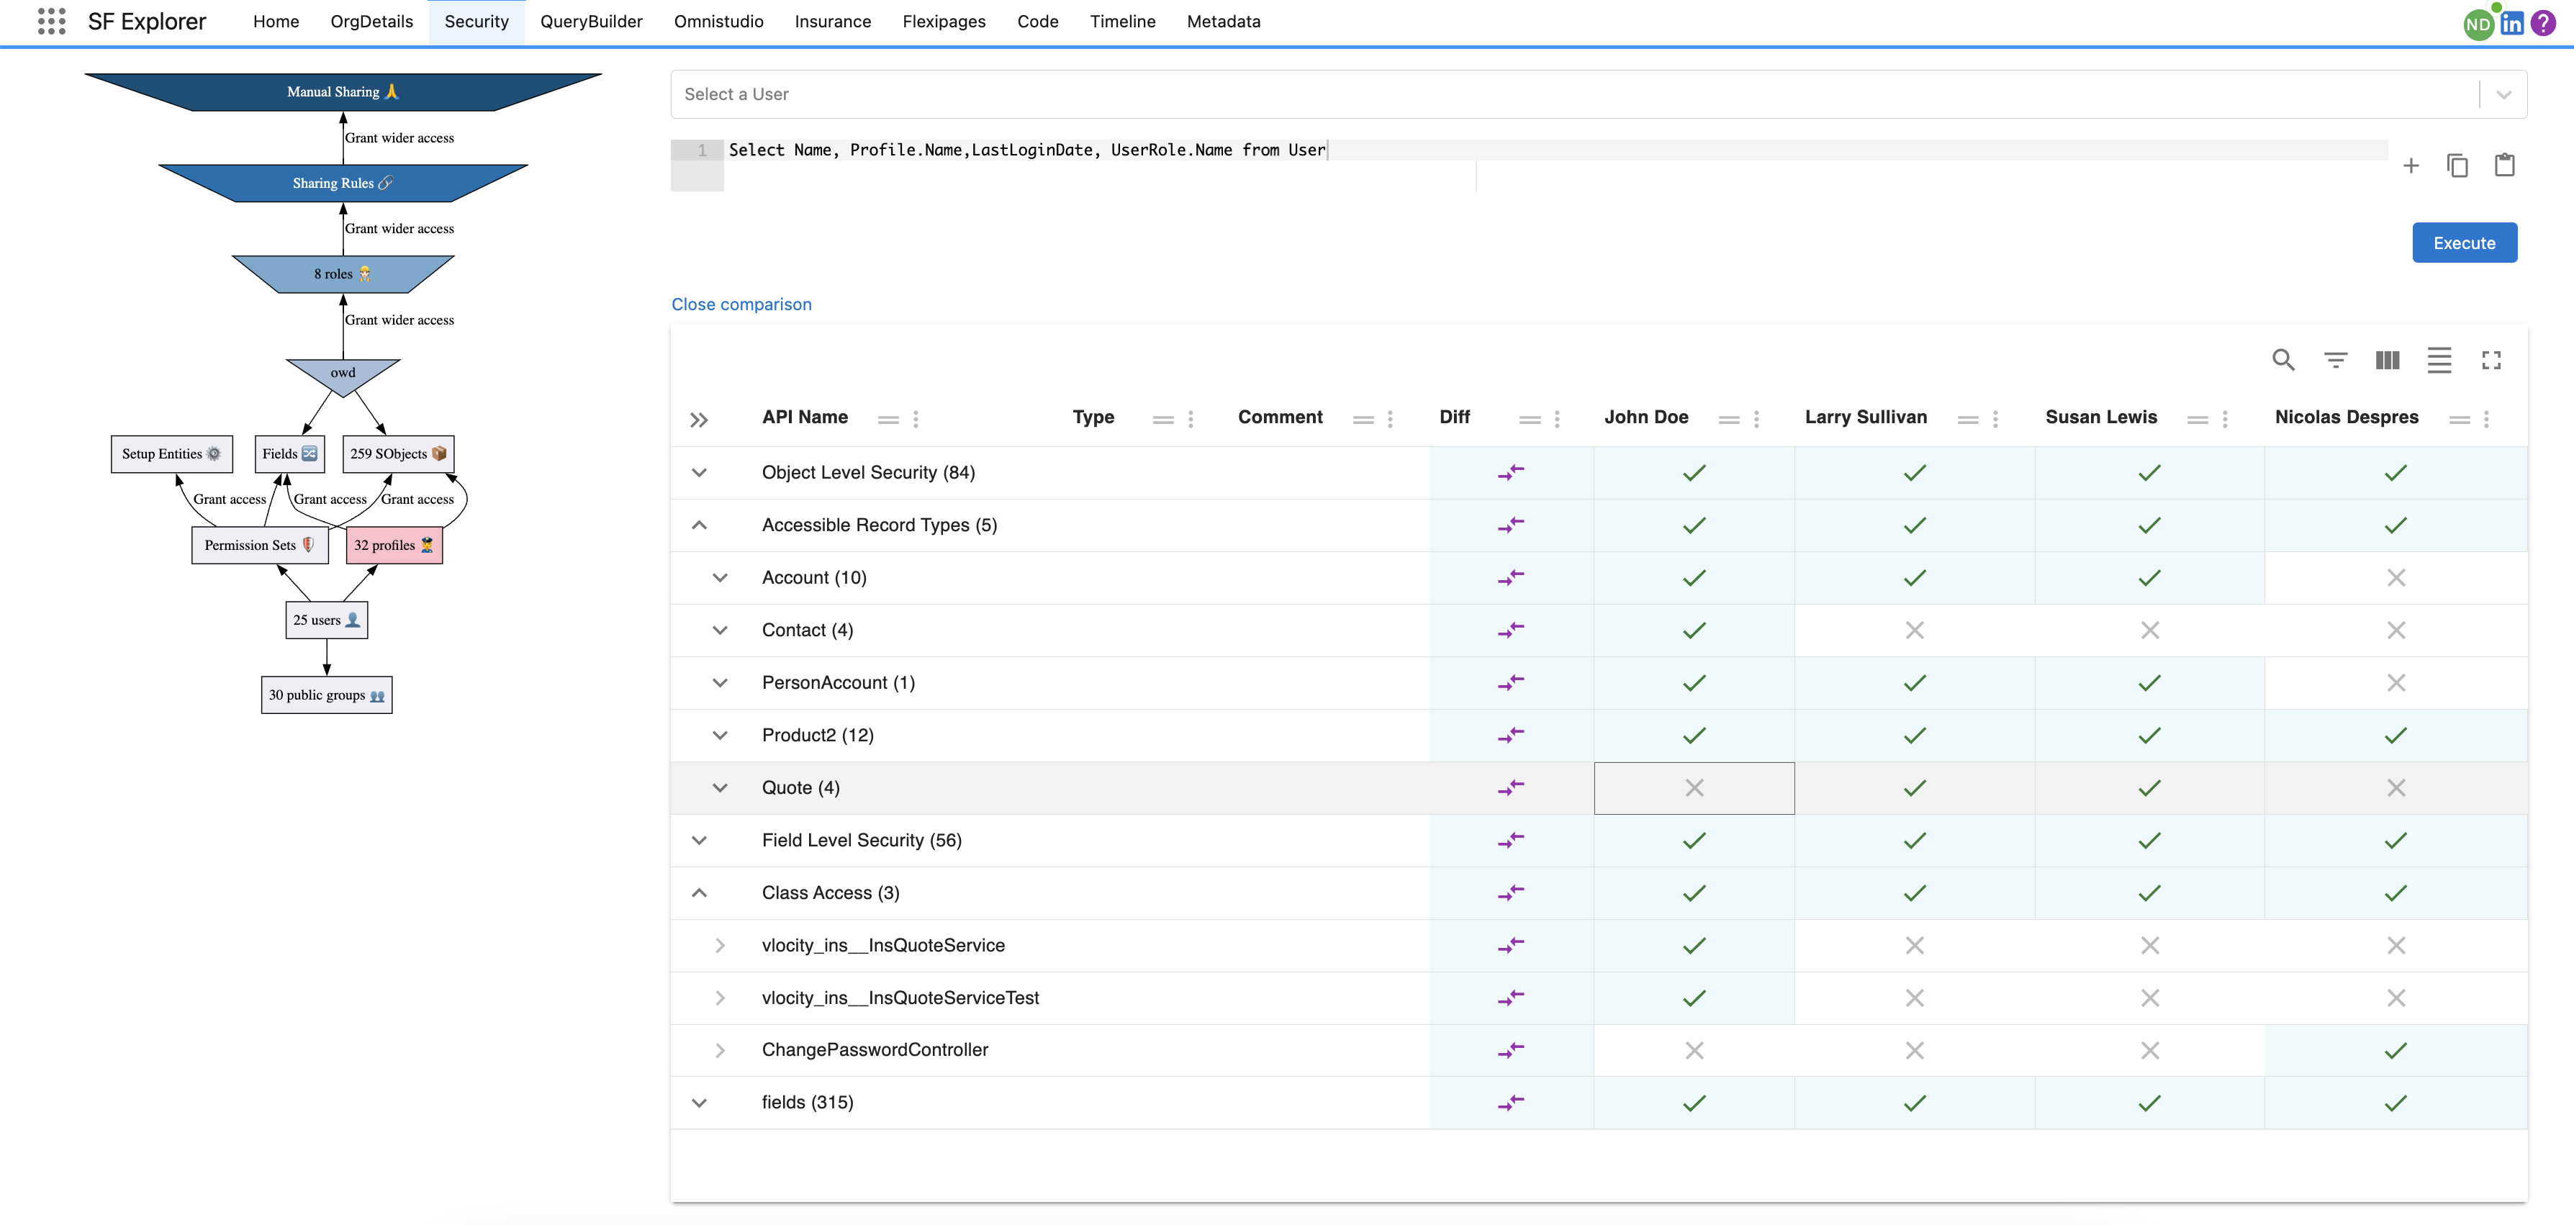
Task: Paste query using the clipboard icon
Action: click(x=2504, y=165)
